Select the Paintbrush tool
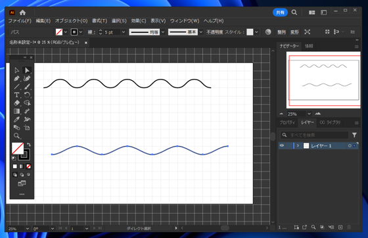This screenshot has height=238, width=368. click(27, 87)
